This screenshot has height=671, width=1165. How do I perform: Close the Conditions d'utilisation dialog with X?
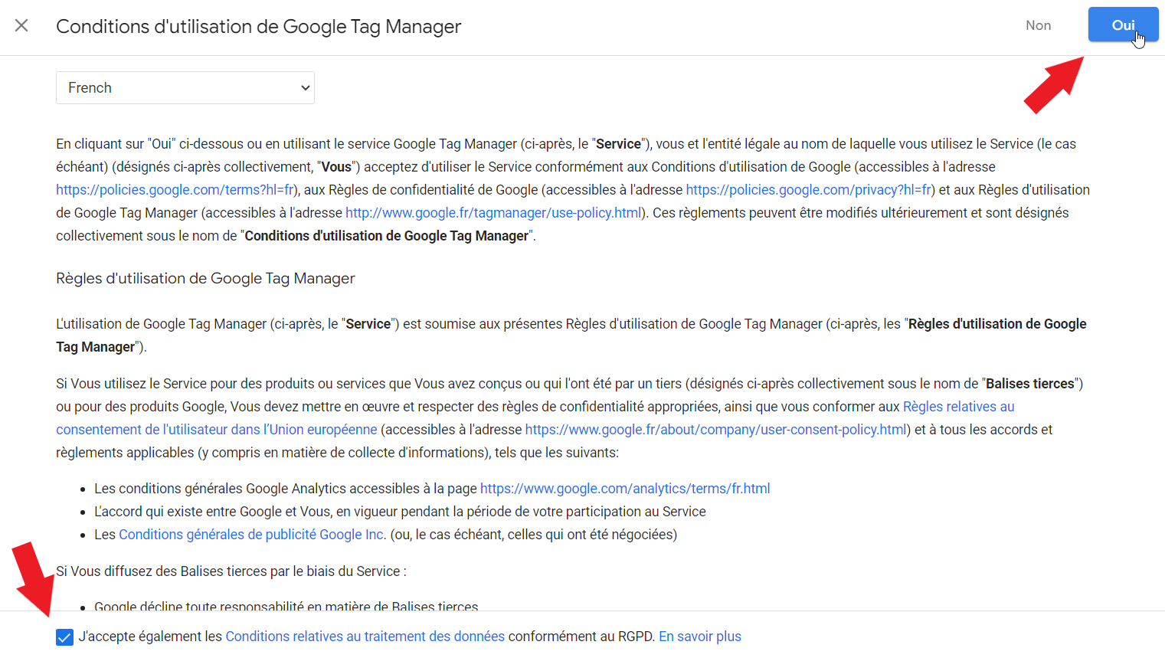pyautogui.click(x=21, y=25)
